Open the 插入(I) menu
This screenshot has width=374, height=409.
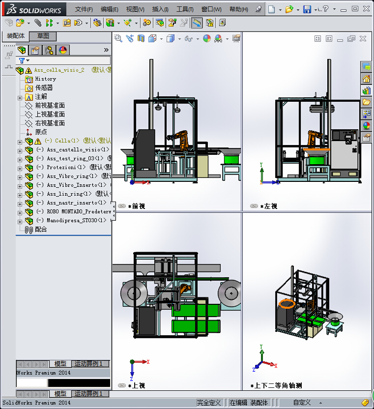[160, 9]
